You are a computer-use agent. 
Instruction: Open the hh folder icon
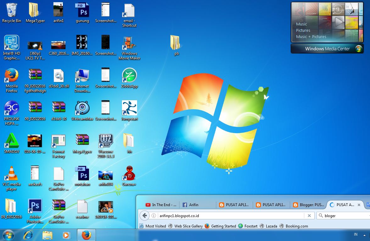(x=129, y=140)
